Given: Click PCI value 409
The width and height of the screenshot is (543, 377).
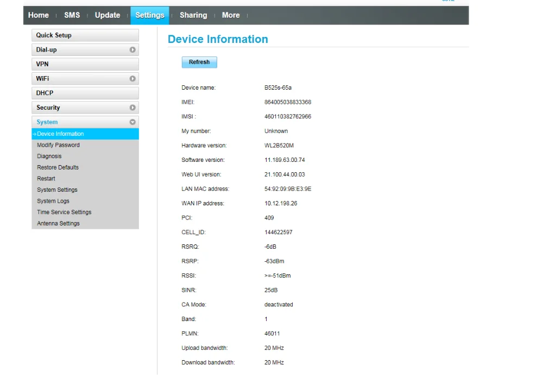Looking at the screenshot, I should pyautogui.click(x=269, y=218).
